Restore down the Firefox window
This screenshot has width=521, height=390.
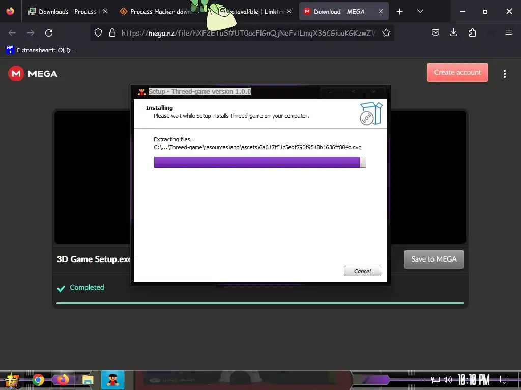[486, 11]
